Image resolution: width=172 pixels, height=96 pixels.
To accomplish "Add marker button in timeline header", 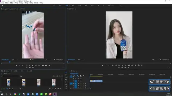I will [80, 75].
